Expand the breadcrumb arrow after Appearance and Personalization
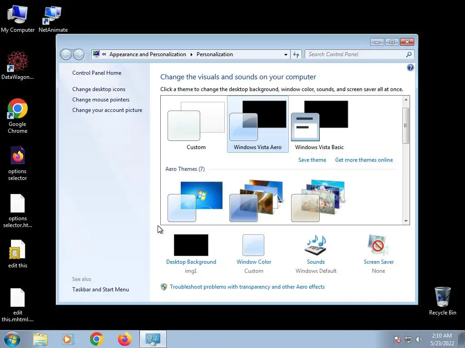 tap(191, 54)
